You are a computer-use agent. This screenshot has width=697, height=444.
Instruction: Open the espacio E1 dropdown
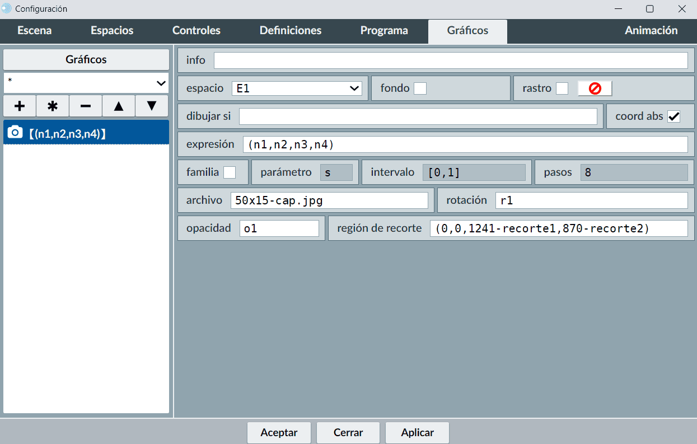pyautogui.click(x=297, y=88)
